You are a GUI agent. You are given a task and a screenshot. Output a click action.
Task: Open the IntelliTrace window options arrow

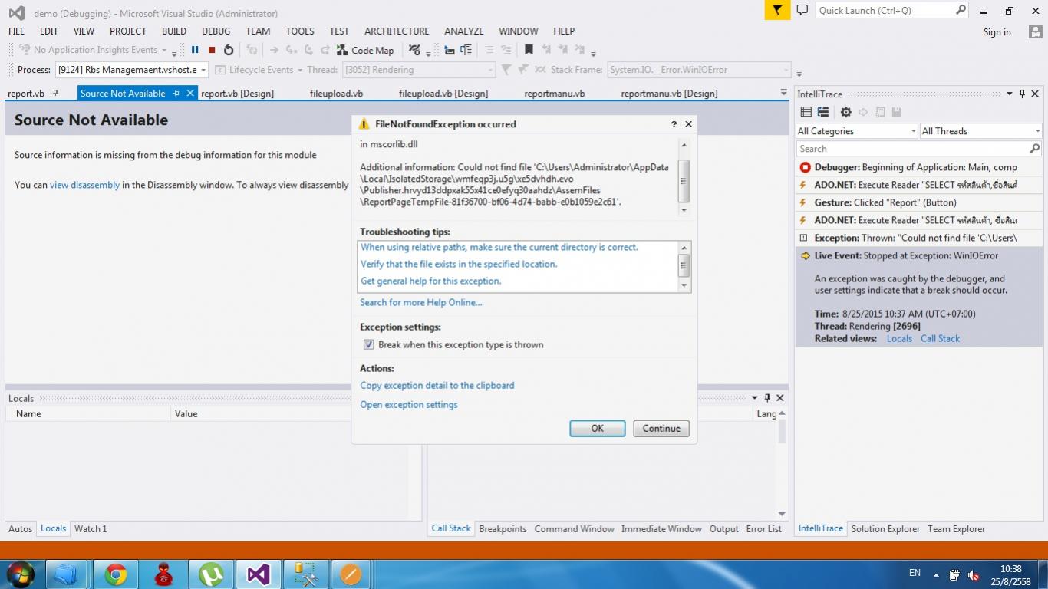(x=1010, y=94)
